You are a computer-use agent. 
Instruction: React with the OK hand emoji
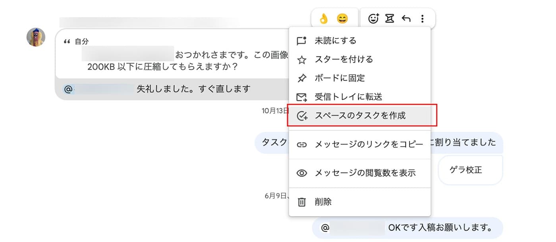pos(324,18)
